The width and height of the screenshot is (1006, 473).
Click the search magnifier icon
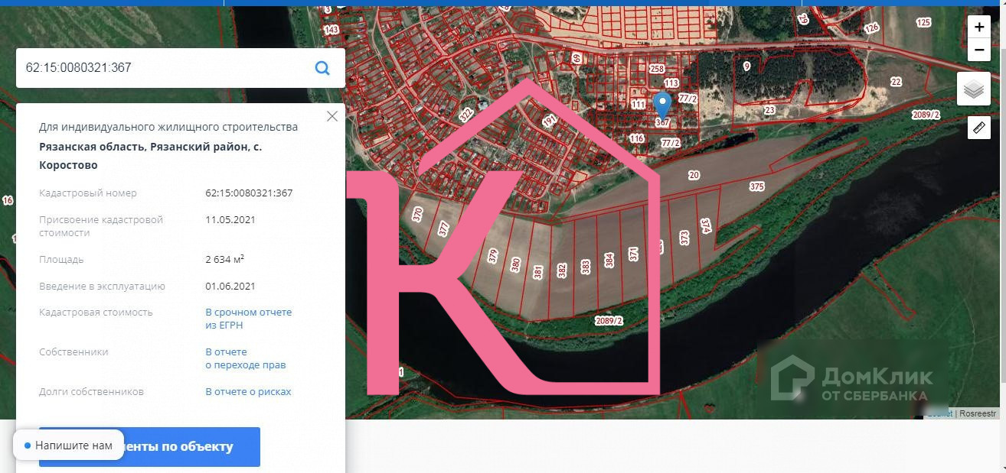322,68
